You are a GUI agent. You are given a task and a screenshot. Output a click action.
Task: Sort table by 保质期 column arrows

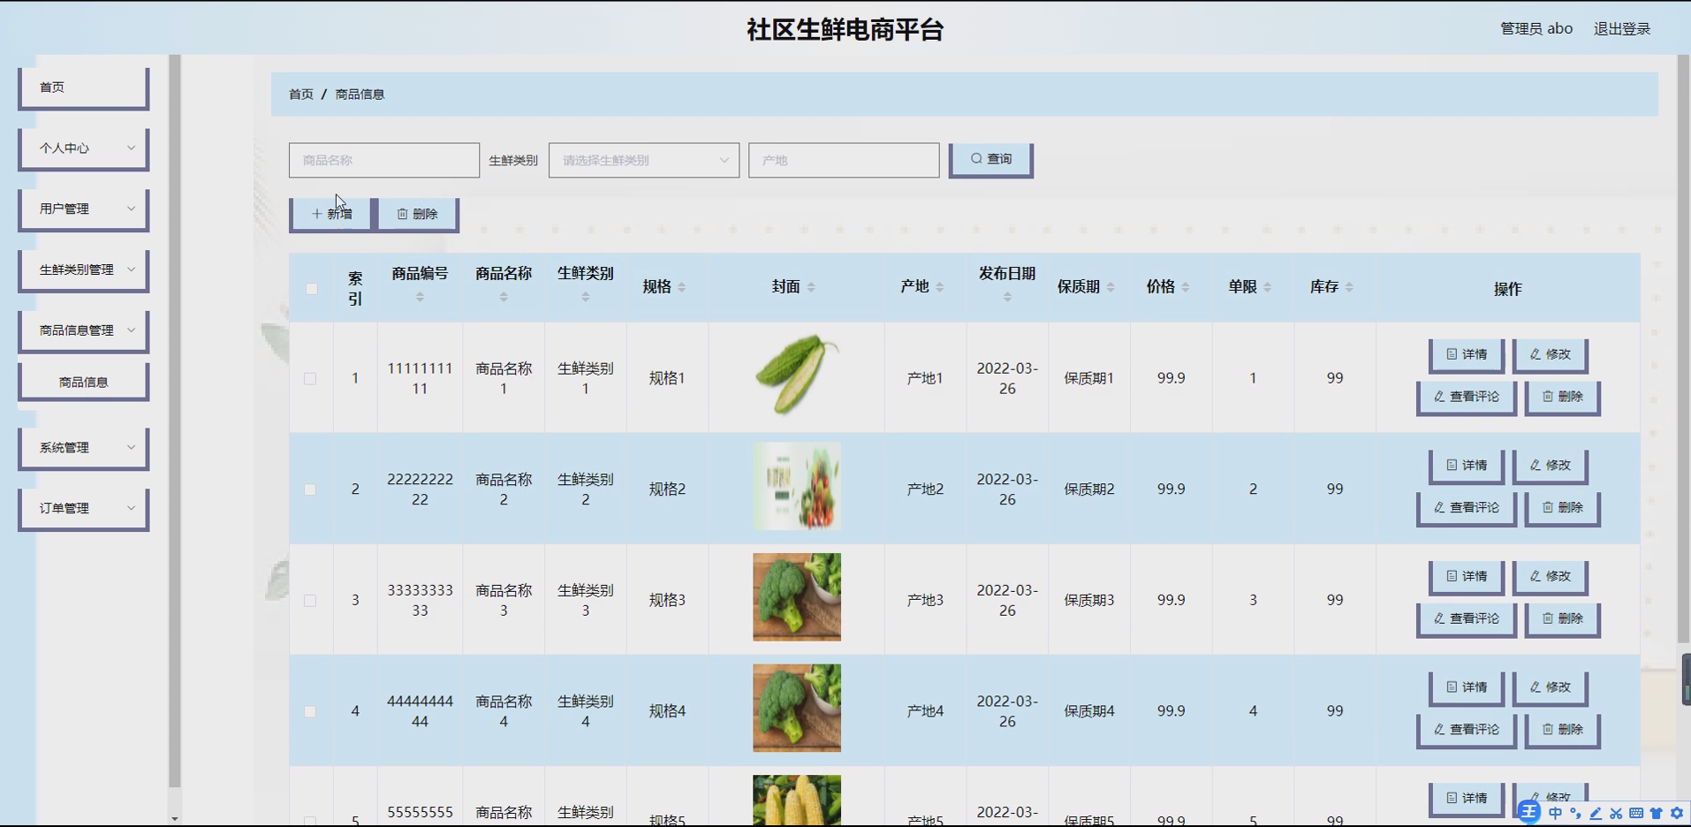pos(1111,287)
